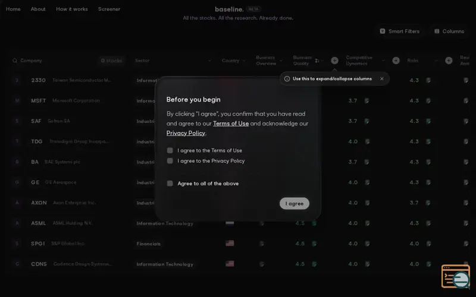The height and width of the screenshot is (297, 476).
Task: Open Competitive Dynamics report icon for ASML
Action: click(x=367, y=223)
